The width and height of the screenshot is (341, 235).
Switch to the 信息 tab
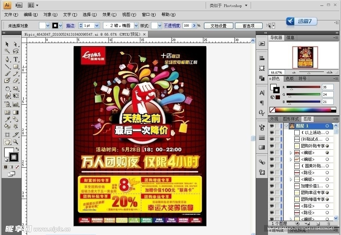coord(290,38)
